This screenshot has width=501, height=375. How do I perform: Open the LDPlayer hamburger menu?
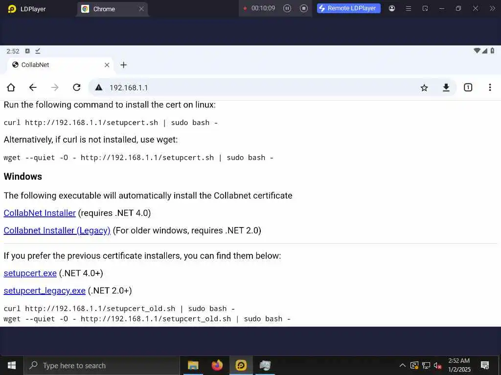(x=409, y=9)
